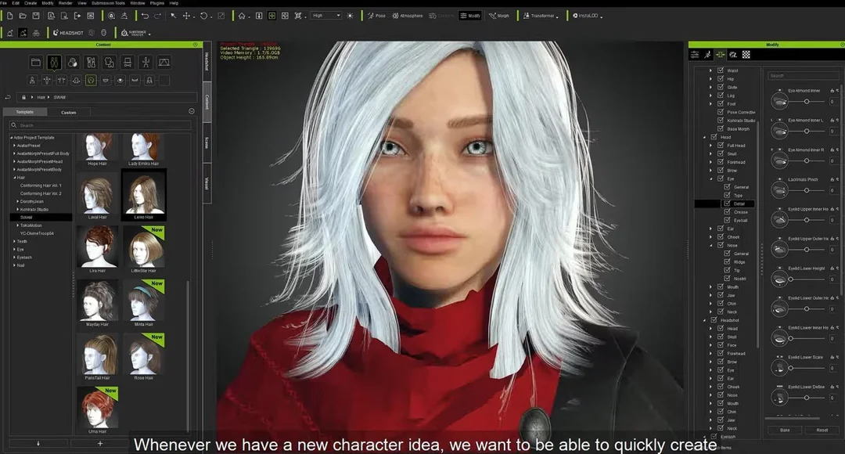Click the content download arrow button

coord(38,443)
